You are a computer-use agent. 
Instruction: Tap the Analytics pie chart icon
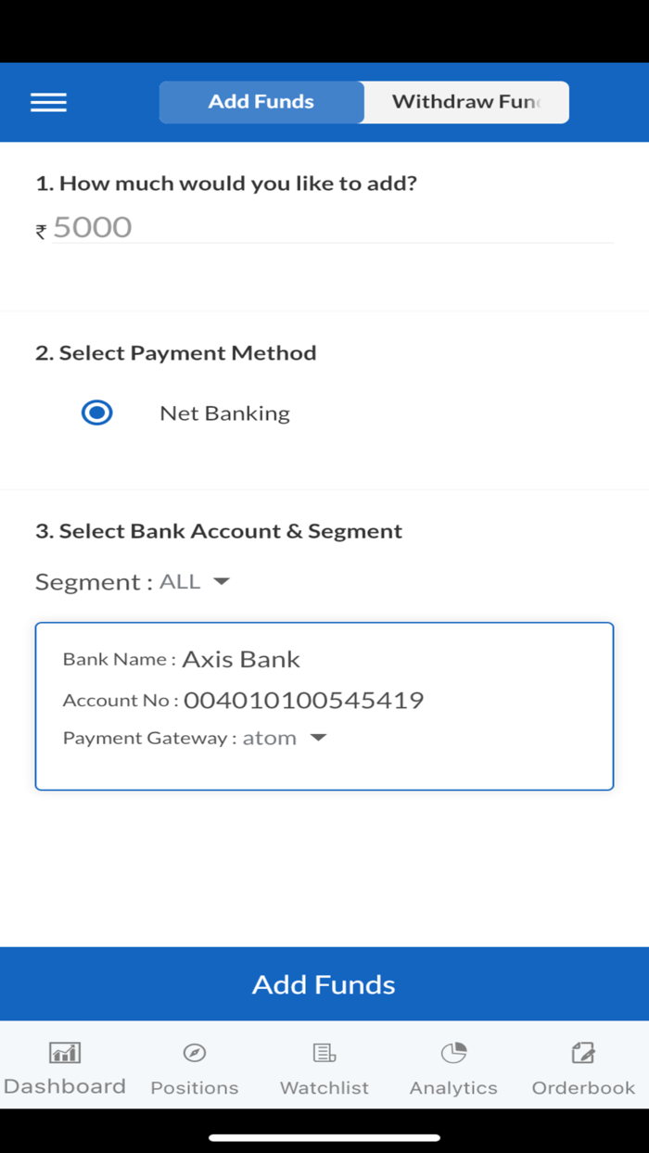[x=453, y=1052]
